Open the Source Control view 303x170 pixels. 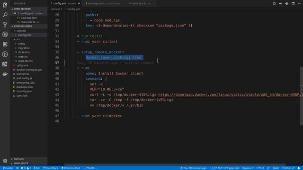[5, 25]
